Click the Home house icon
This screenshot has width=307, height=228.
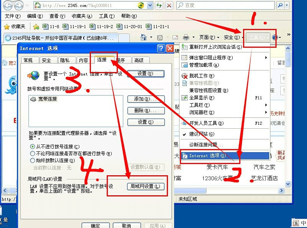[144, 37]
